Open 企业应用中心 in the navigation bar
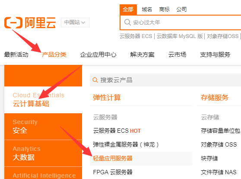 pyautogui.click(x=98, y=54)
